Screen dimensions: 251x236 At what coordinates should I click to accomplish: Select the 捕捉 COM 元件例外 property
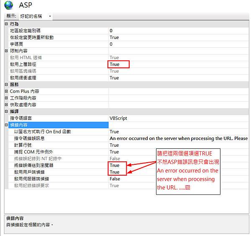(33, 152)
